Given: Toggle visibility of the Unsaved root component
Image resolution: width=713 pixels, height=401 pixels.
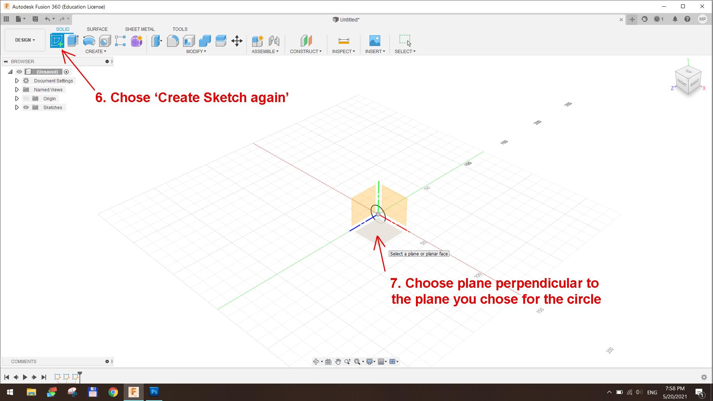Looking at the screenshot, I should [x=19, y=72].
